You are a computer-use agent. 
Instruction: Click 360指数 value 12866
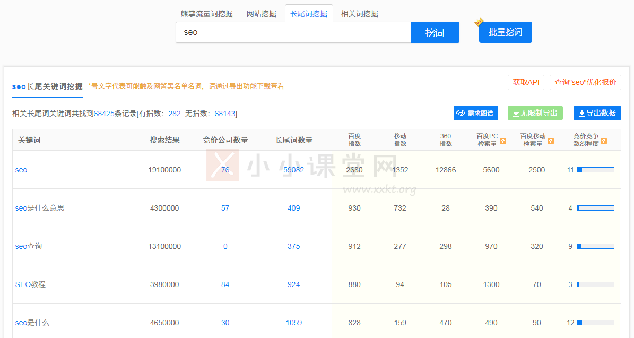pyautogui.click(x=446, y=170)
